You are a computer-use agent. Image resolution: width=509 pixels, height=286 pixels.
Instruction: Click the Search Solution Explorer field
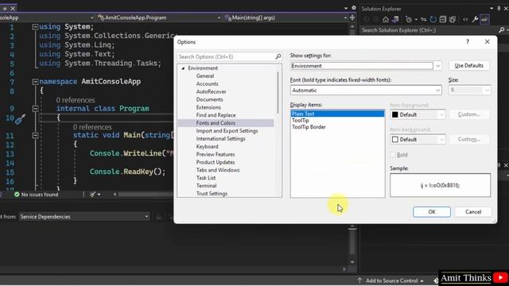(x=429, y=30)
